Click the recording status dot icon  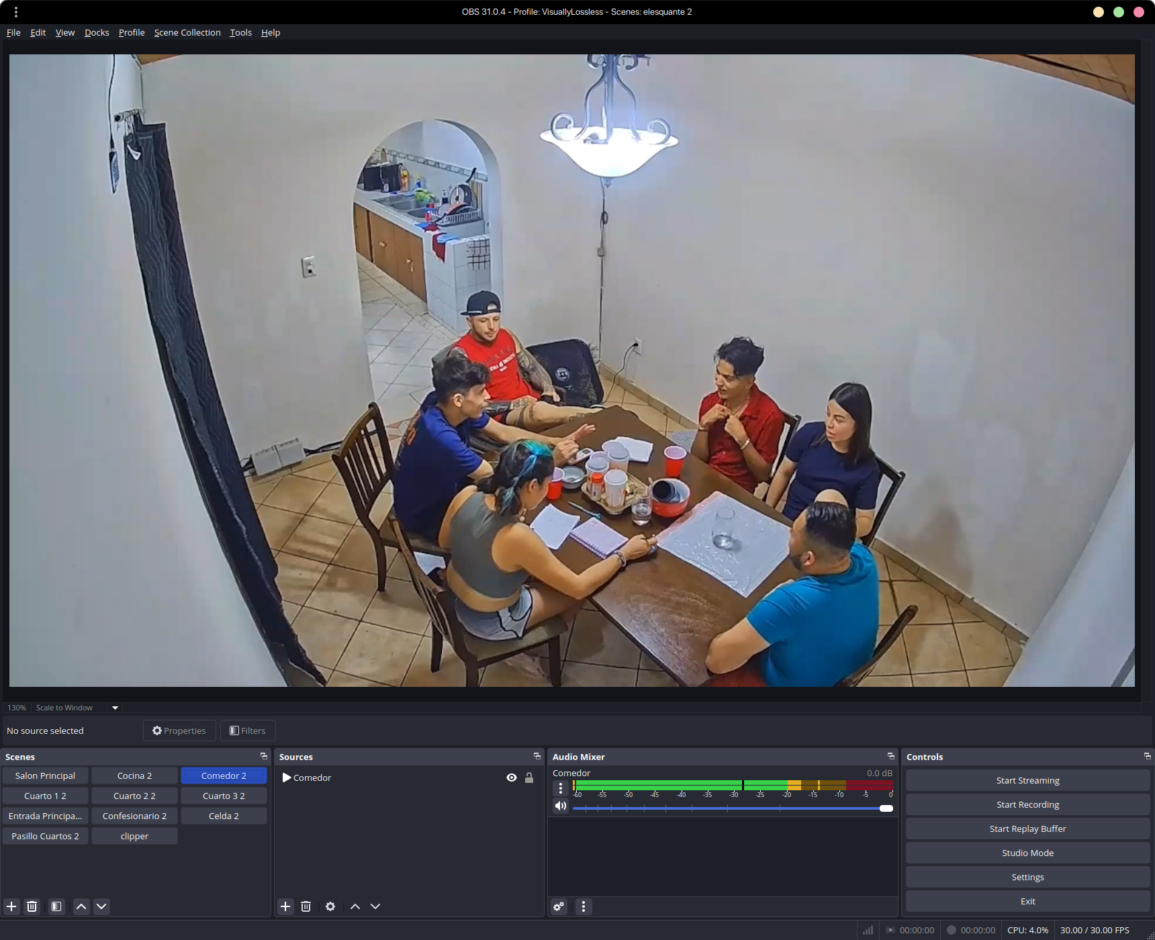click(x=951, y=930)
